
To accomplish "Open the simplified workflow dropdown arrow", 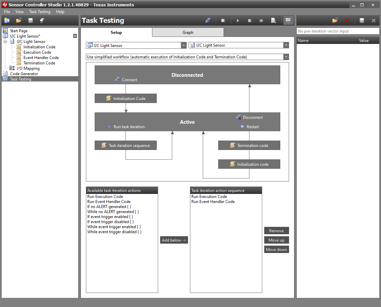I will (x=286, y=57).
